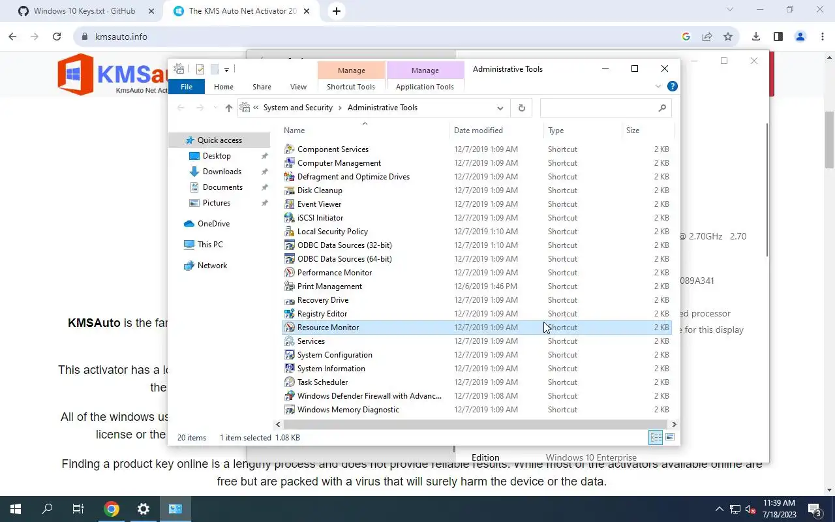
Task: Open the Application Tools ribbon tab
Action: [x=425, y=87]
